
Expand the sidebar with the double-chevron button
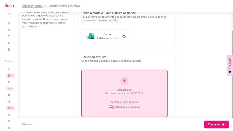pos(9,14)
